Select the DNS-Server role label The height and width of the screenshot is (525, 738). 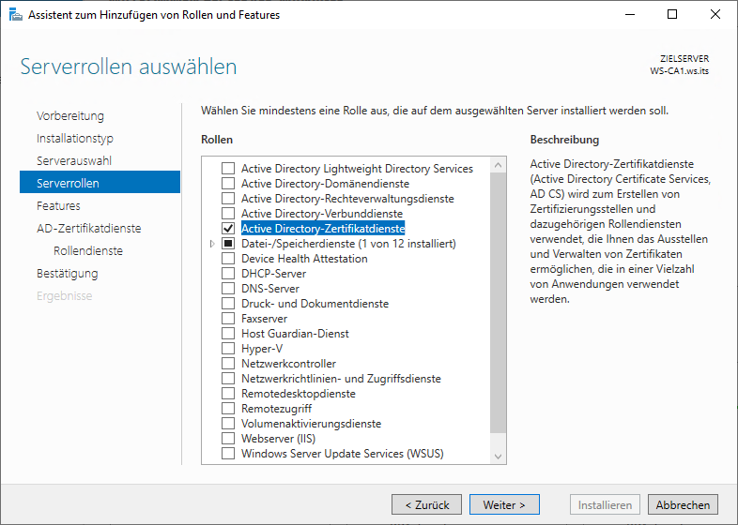(270, 289)
